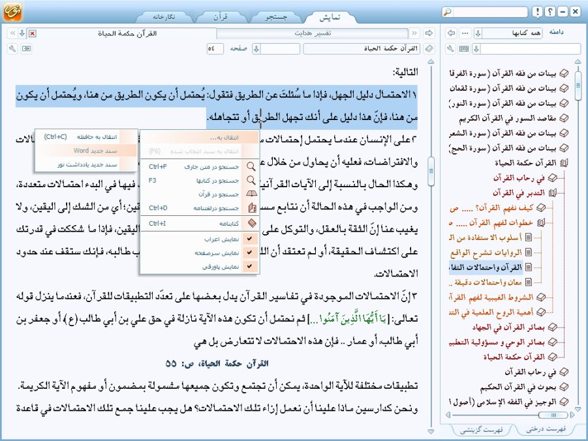Click the vertical scrollbar thumb of the book list
Viewport: 588px width, 441px height.
coord(578,85)
